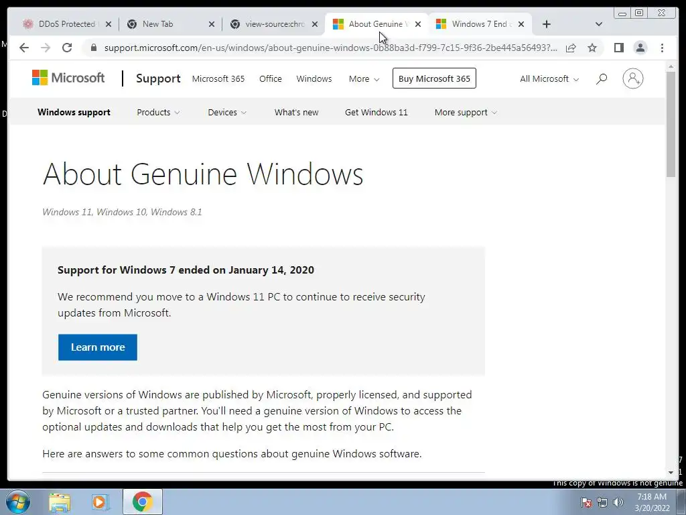Click Buy Microsoft 365 button
This screenshot has width=686, height=515.
pyautogui.click(x=434, y=78)
